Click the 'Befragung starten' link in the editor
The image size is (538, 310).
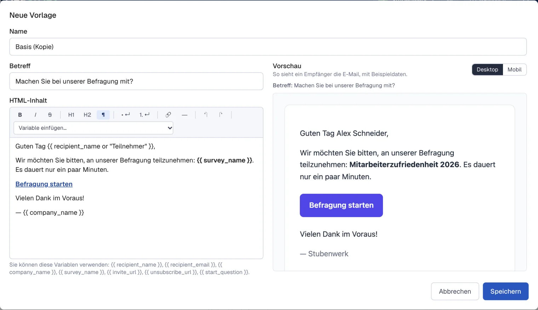pos(44,184)
